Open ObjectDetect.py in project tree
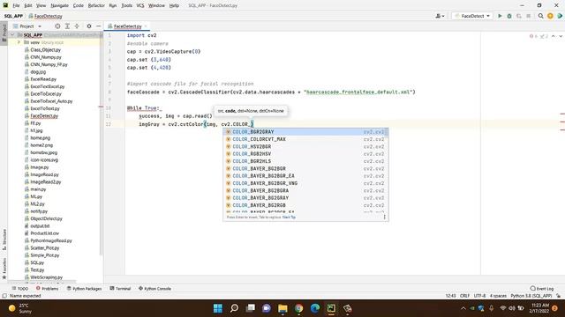This screenshot has width=565, height=317. tap(46, 218)
